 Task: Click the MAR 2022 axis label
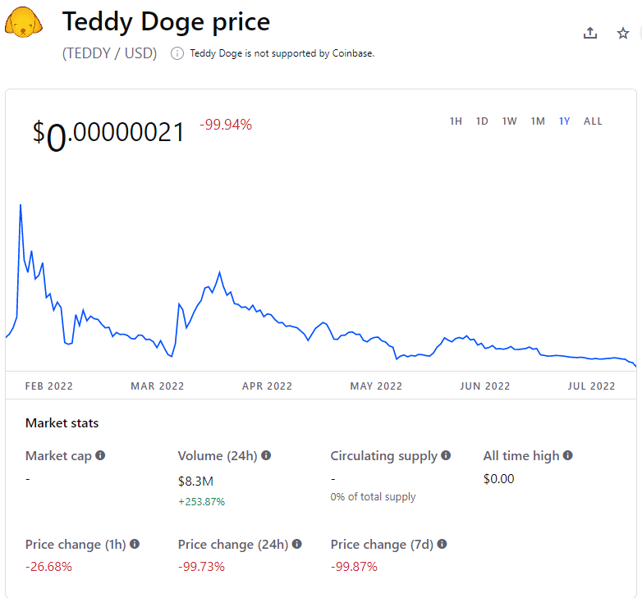(158, 386)
